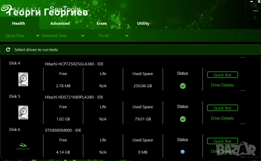Select the Hitachi HCP725025GLA380 - IDE drive name
This screenshot has height=161, width=261.
click(74, 64)
